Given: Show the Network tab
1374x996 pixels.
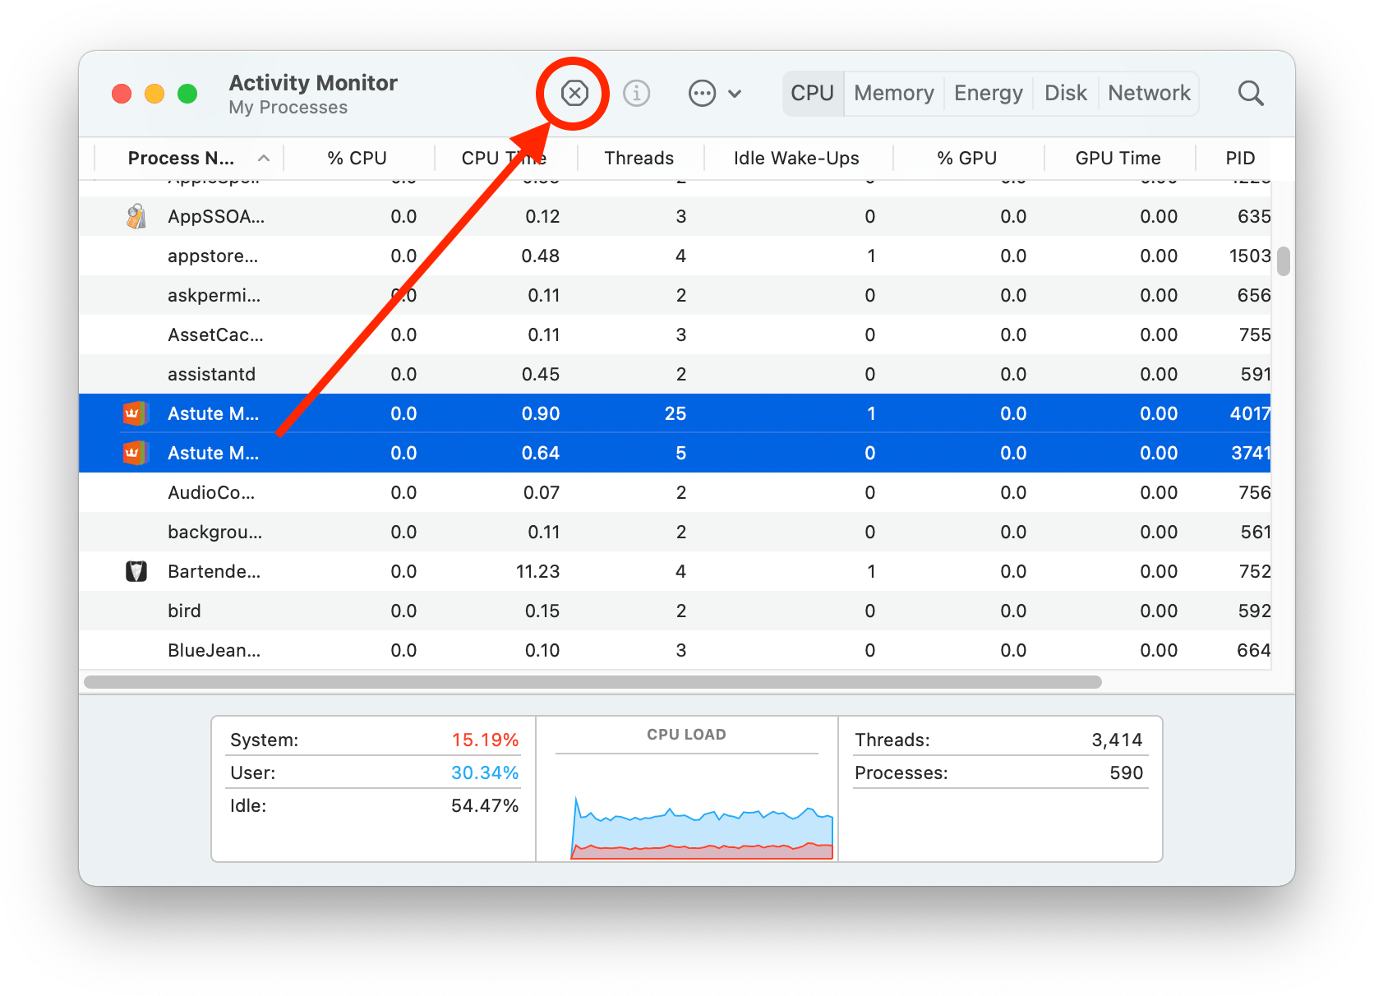Looking at the screenshot, I should coord(1148,94).
